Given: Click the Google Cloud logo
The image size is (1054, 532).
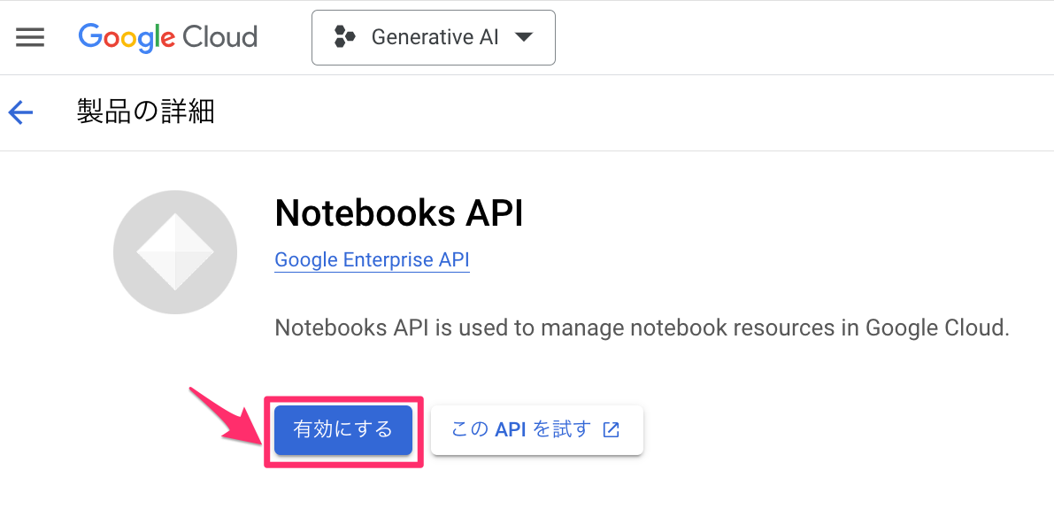Looking at the screenshot, I should pyautogui.click(x=167, y=37).
